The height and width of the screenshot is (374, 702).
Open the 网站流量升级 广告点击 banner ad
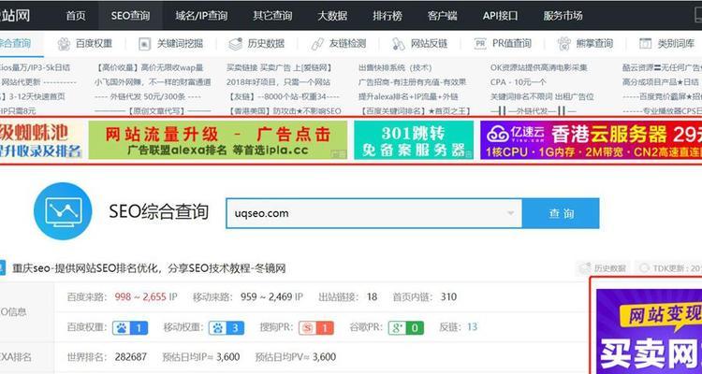pos(217,139)
